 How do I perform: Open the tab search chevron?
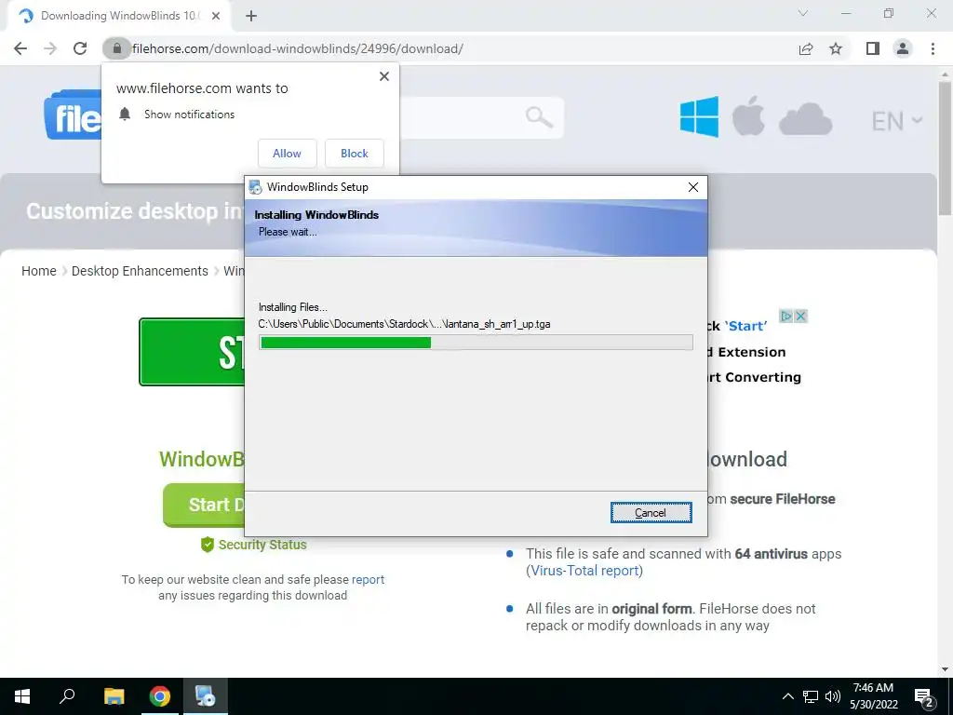(x=803, y=13)
